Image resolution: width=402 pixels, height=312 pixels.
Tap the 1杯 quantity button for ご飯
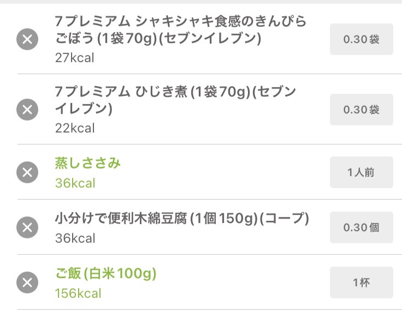pyautogui.click(x=361, y=283)
